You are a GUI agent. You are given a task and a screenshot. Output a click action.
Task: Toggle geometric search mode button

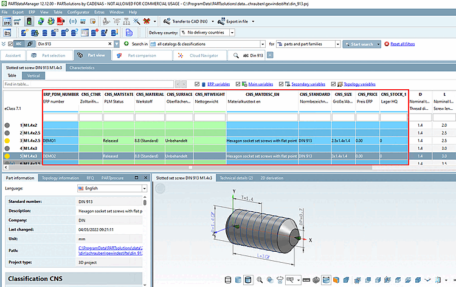30,44
